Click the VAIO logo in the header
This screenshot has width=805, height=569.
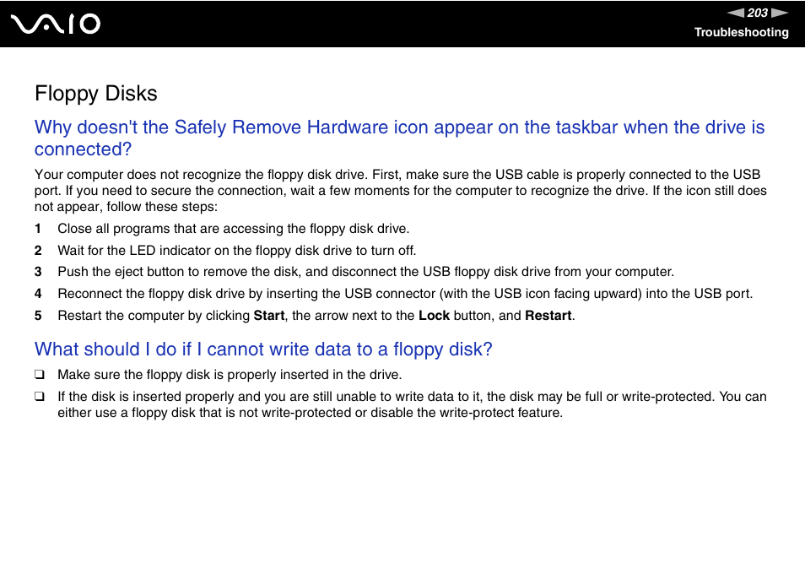tap(54, 23)
